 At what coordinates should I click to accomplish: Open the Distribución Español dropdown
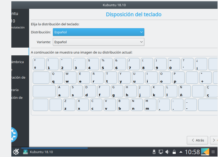[x=98, y=32]
